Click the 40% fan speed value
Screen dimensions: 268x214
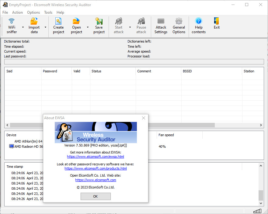point(162,147)
